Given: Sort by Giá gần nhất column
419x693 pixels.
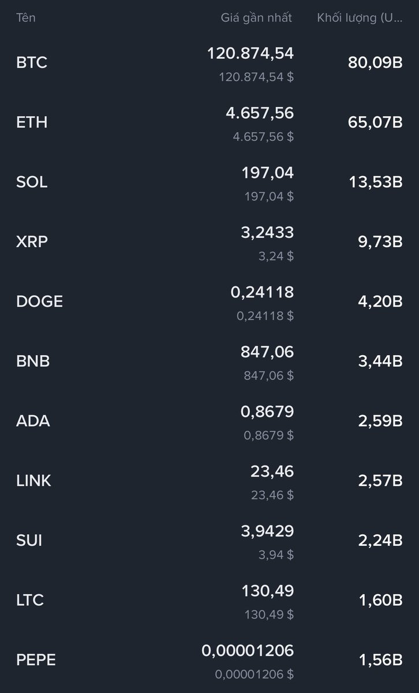Looking at the screenshot, I should pyautogui.click(x=257, y=18).
